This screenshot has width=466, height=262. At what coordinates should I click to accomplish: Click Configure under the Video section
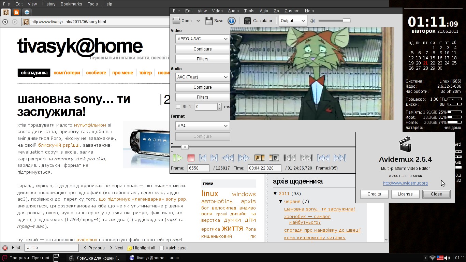click(202, 49)
